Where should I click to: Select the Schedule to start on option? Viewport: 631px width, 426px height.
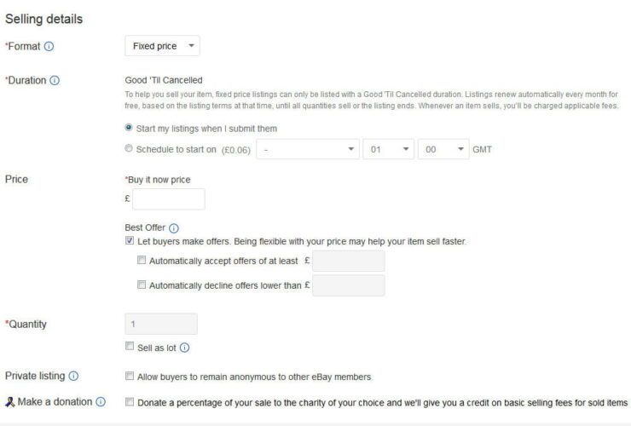(x=129, y=149)
